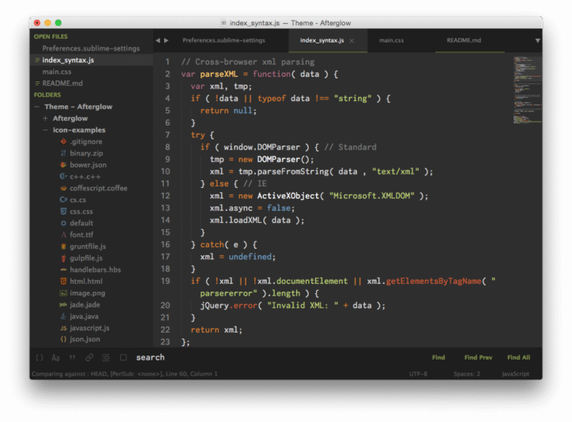Open the README.md tab
The image size is (572, 422).
click(463, 40)
